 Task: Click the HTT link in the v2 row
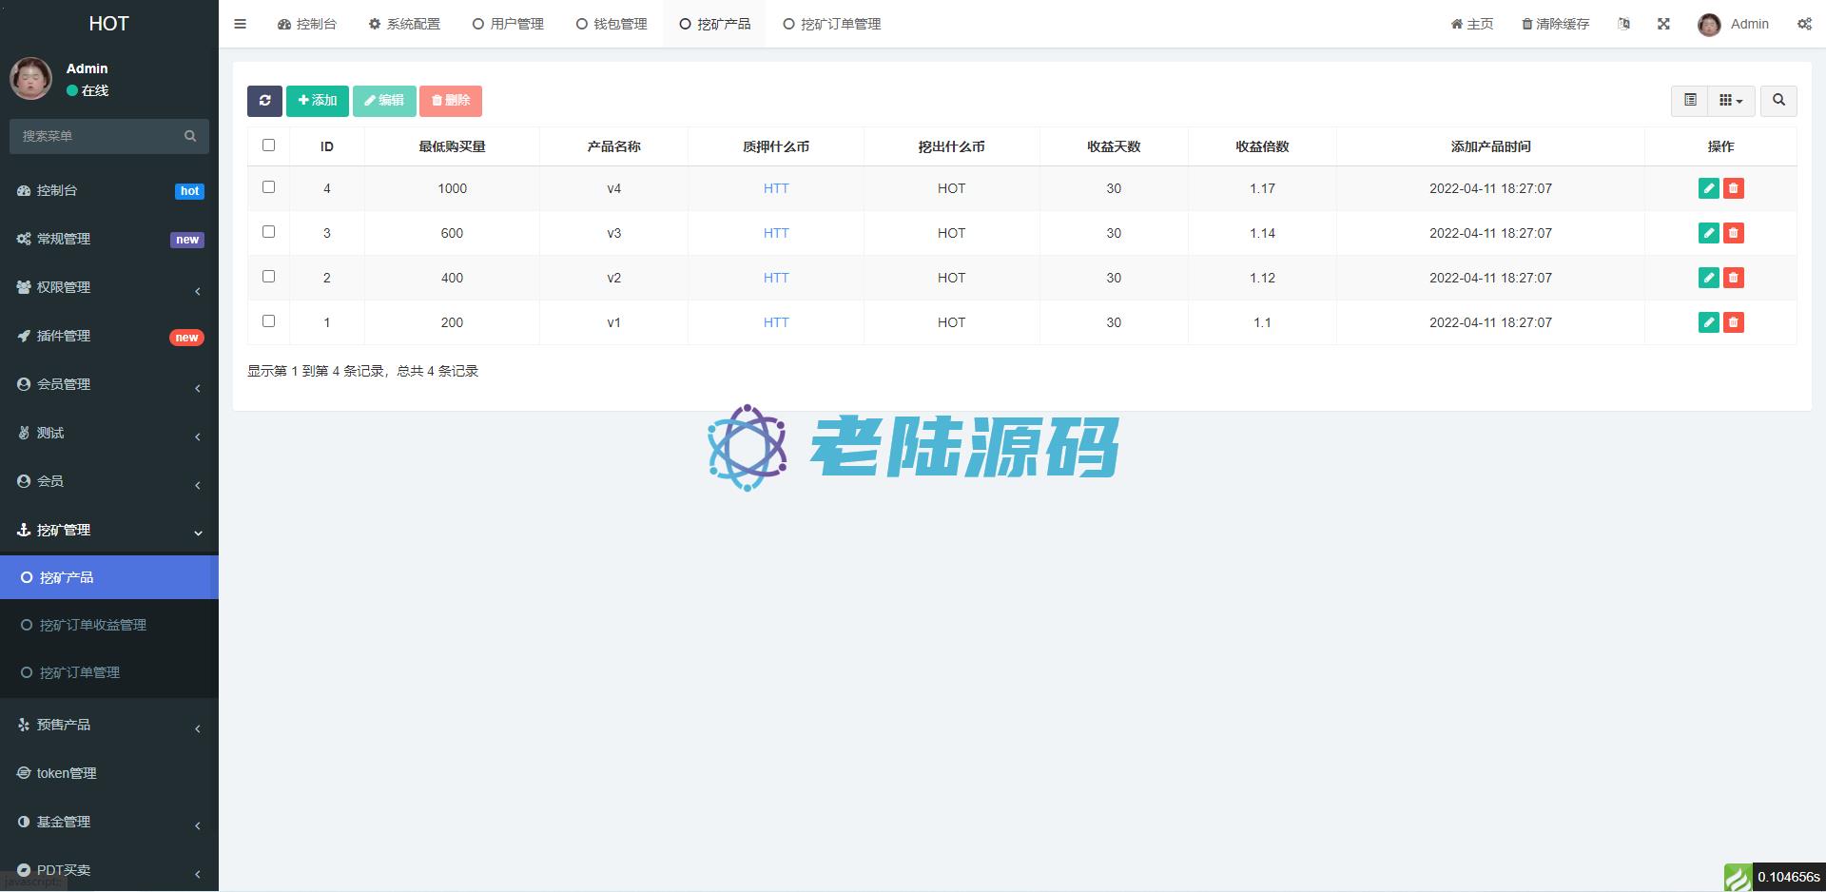click(775, 278)
